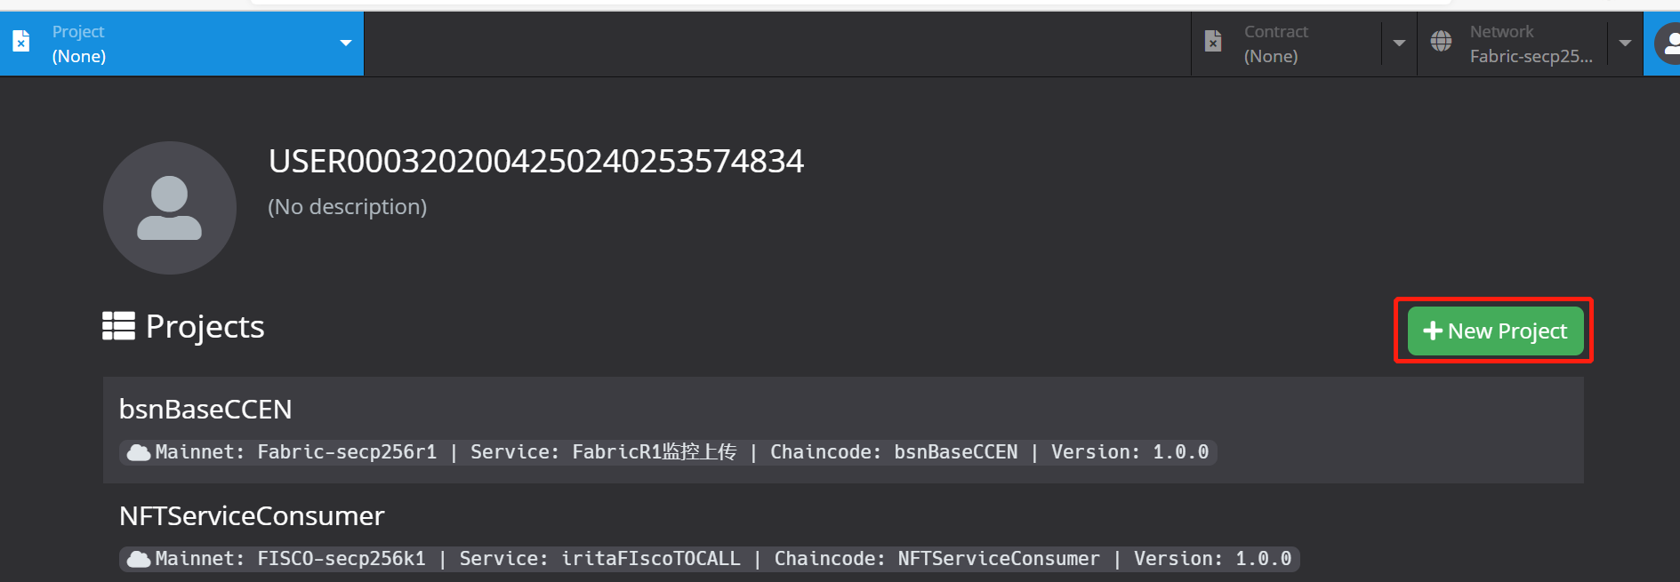Select the Contract (None) selector
Screen dimensions: 1680x582
pos(1304,44)
